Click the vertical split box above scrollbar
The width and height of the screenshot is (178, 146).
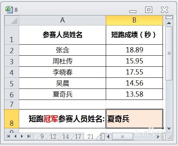[169, 17]
